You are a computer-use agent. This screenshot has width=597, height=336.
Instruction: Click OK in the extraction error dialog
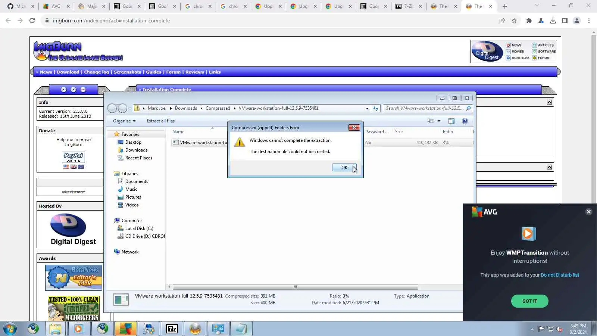click(344, 168)
